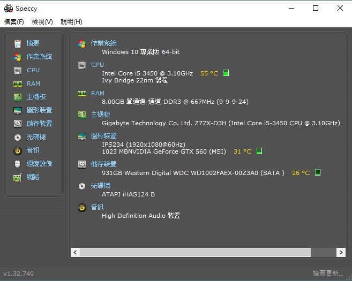Click the speaker icon in summary pane
This screenshot has width=352, height=281.
(x=82, y=208)
